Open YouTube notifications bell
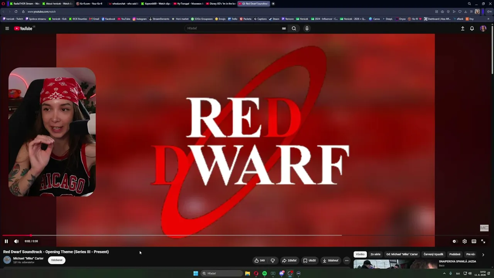The image size is (494, 278). point(472,28)
